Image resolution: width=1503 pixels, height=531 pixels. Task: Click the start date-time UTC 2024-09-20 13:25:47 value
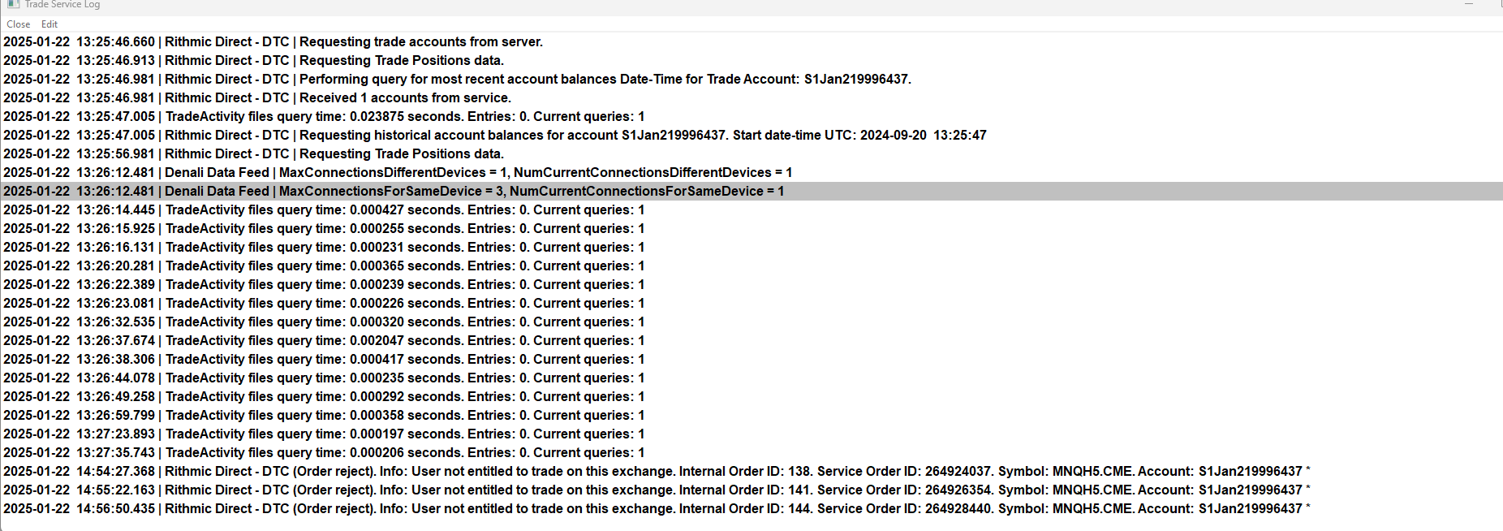coord(924,136)
